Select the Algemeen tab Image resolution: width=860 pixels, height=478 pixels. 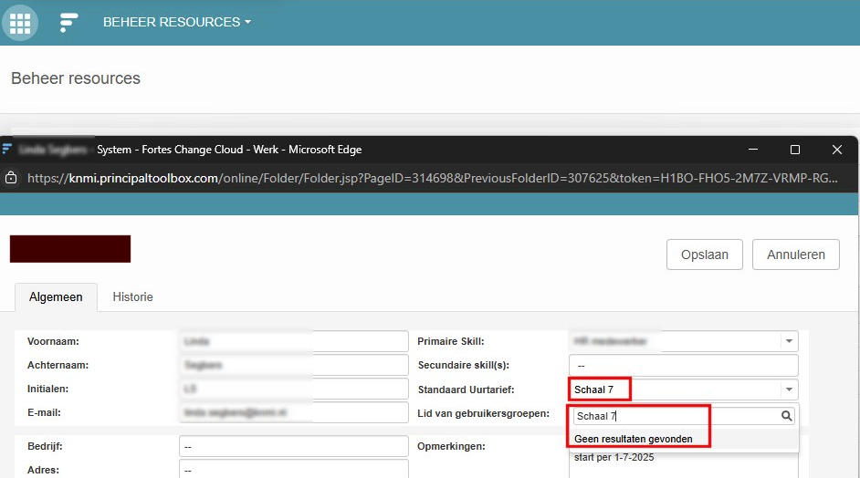[56, 297]
